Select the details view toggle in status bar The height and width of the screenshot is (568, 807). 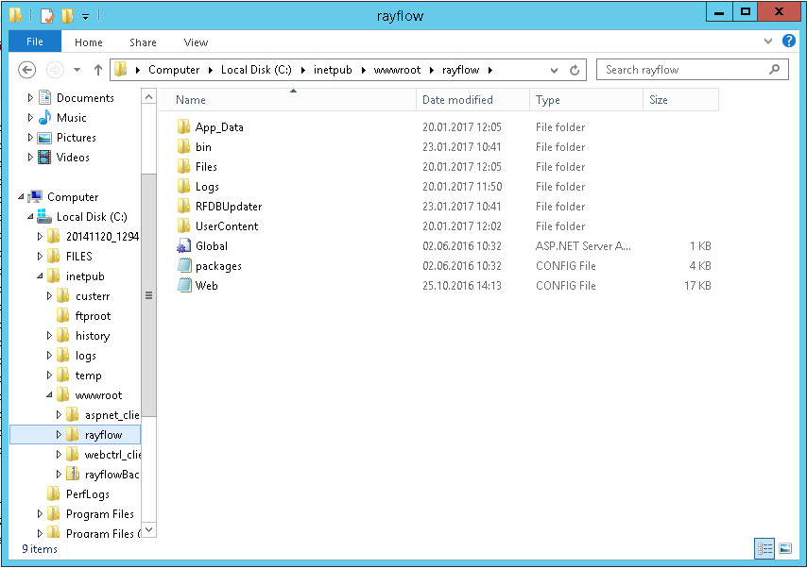click(764, 548)
